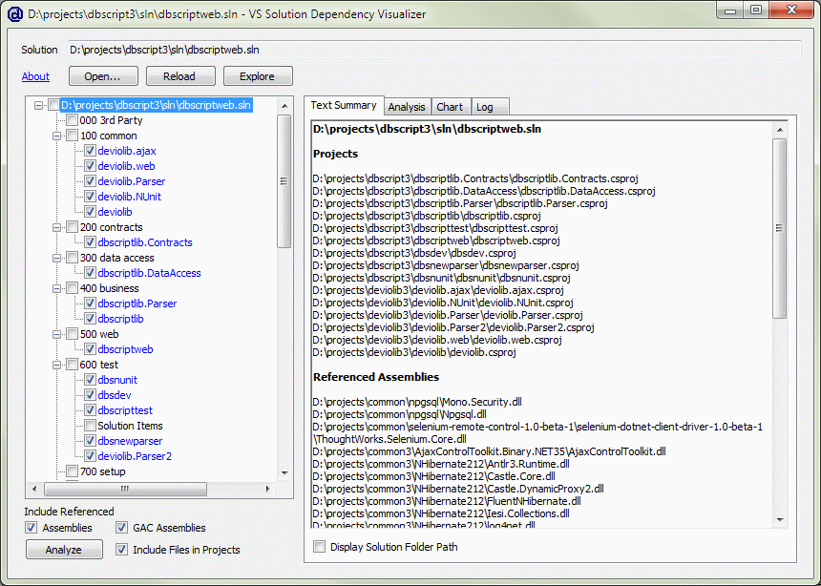Click the Referenced Assemblies heading
The width and height of the screenshot is (821, 586).
[376, 377]
